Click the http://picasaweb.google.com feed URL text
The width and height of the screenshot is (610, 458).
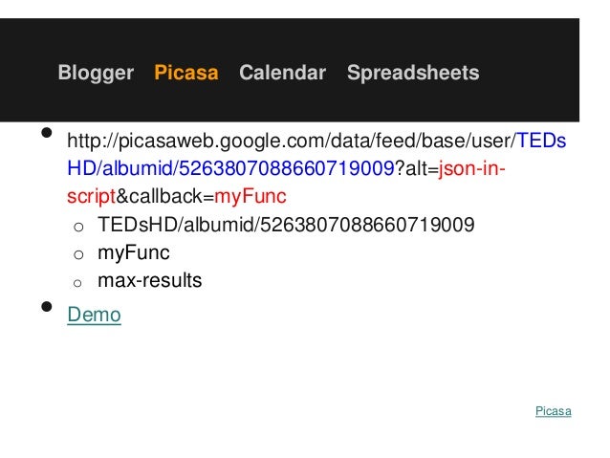pyautogui.click(x=287, y=142)
